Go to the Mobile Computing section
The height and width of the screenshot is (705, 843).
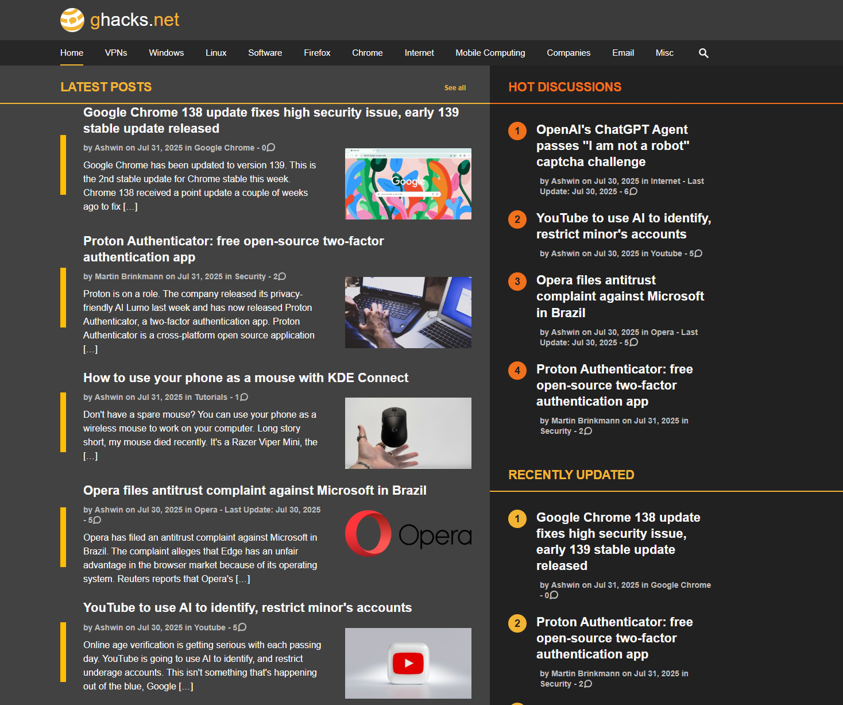(x=490, y=53)
